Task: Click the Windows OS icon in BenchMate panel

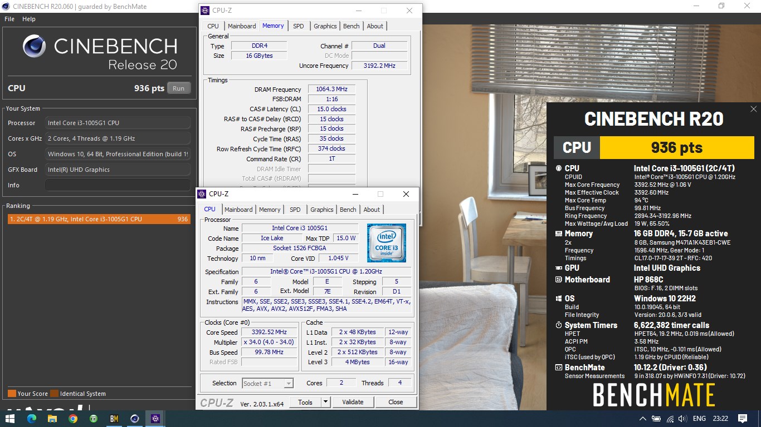Action: point(559,299)
